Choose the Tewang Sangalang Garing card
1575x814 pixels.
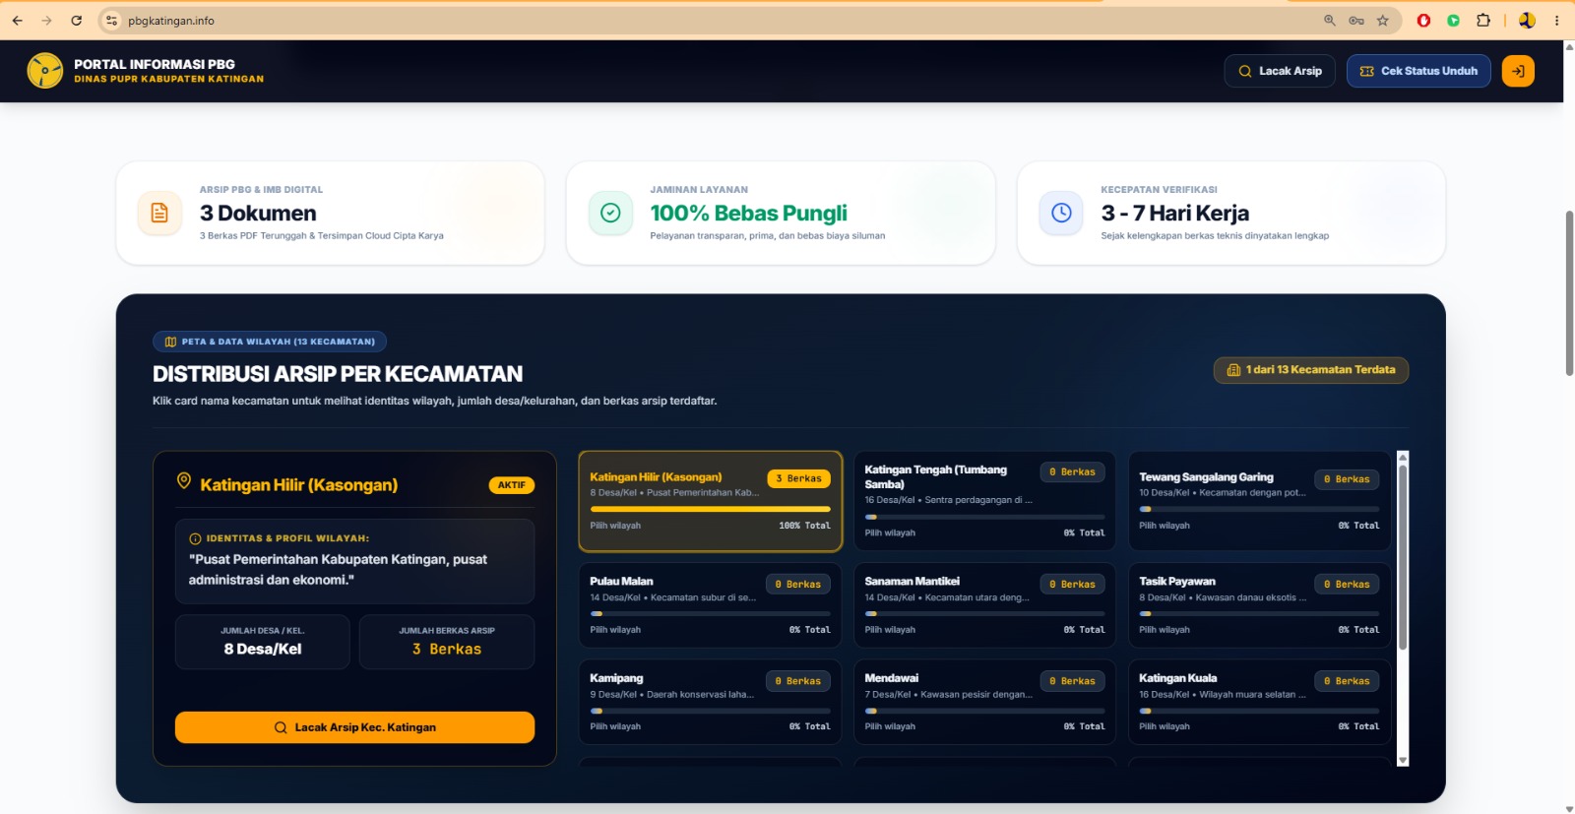coord(1259,502)
